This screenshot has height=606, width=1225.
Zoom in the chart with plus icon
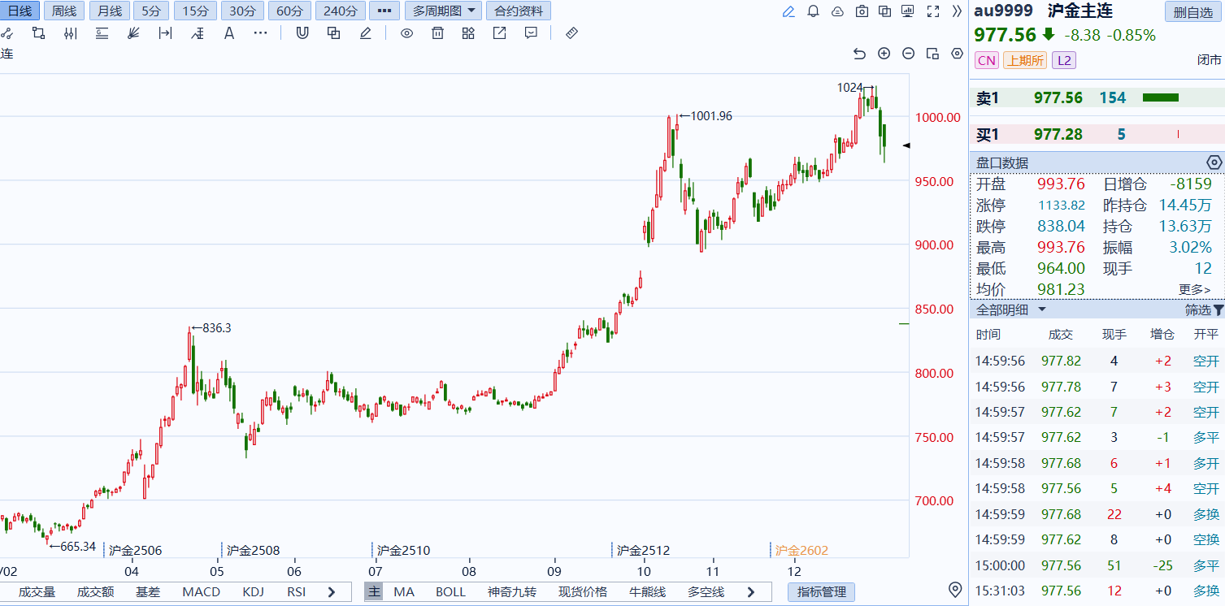[x=884, y=54]
